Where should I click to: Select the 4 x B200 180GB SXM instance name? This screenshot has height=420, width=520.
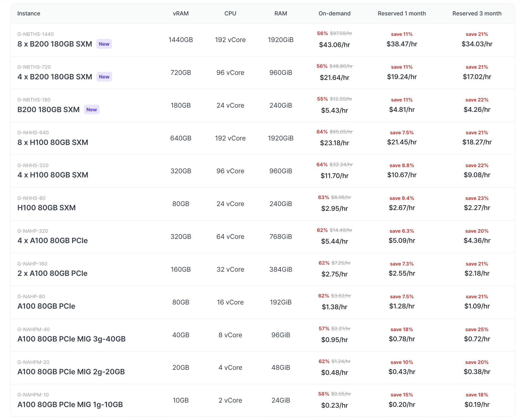55,77
